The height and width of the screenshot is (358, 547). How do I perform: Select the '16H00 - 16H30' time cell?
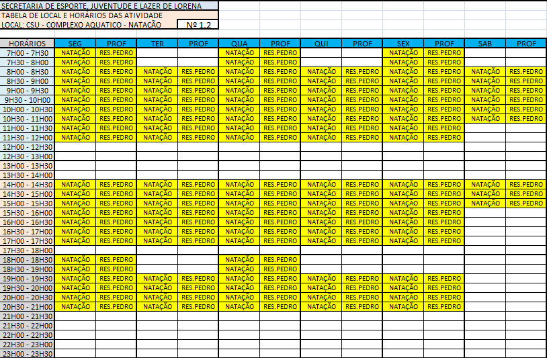(27, 222)
